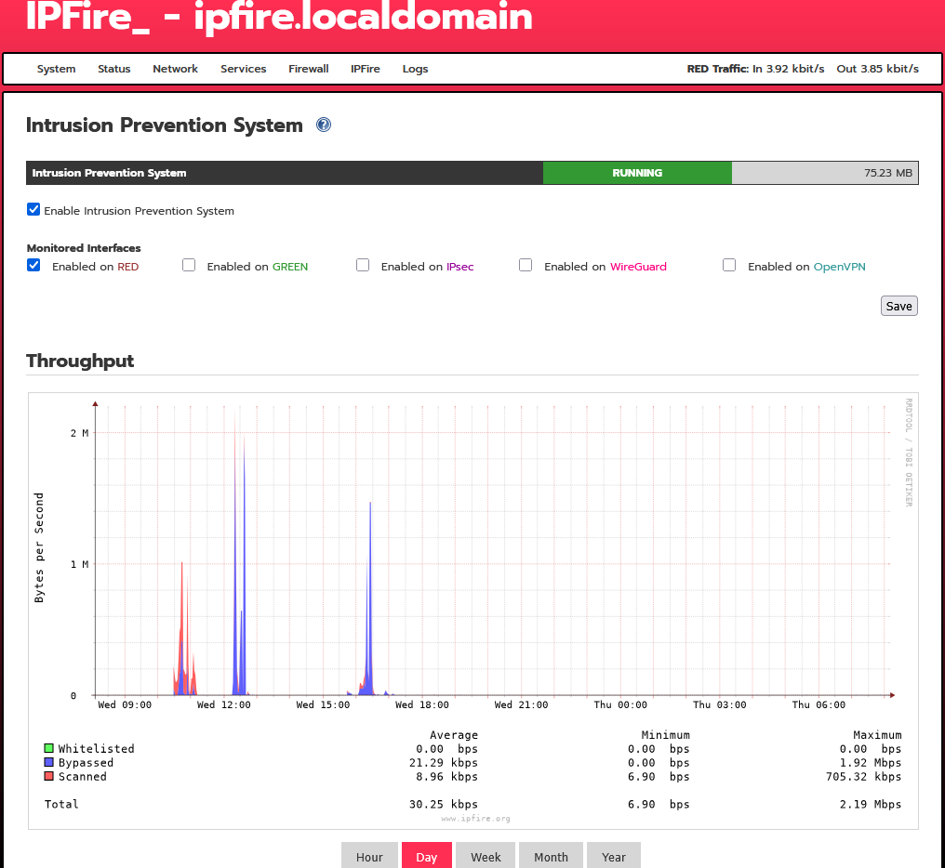
Task: Click the green Whitelisted legend swatch
Action: pyautogui.click(x=48, y=748)
